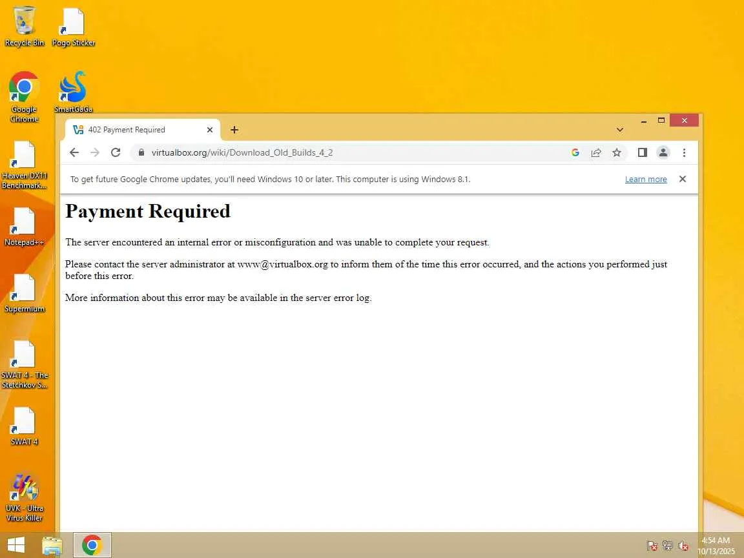
Task: Open the network tray icon
Action: point(668,546)
